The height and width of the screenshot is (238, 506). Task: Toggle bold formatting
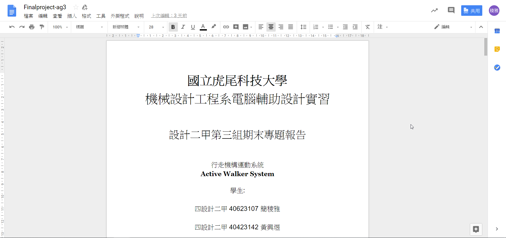coord(173,27)
